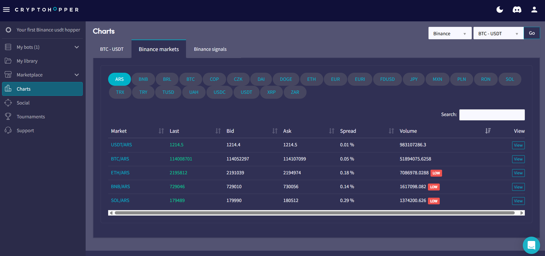
Task: Sort table by Last column
Action: (218, 131)
